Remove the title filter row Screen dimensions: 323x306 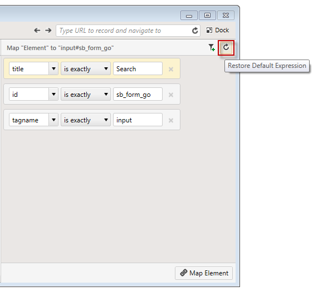171,69
